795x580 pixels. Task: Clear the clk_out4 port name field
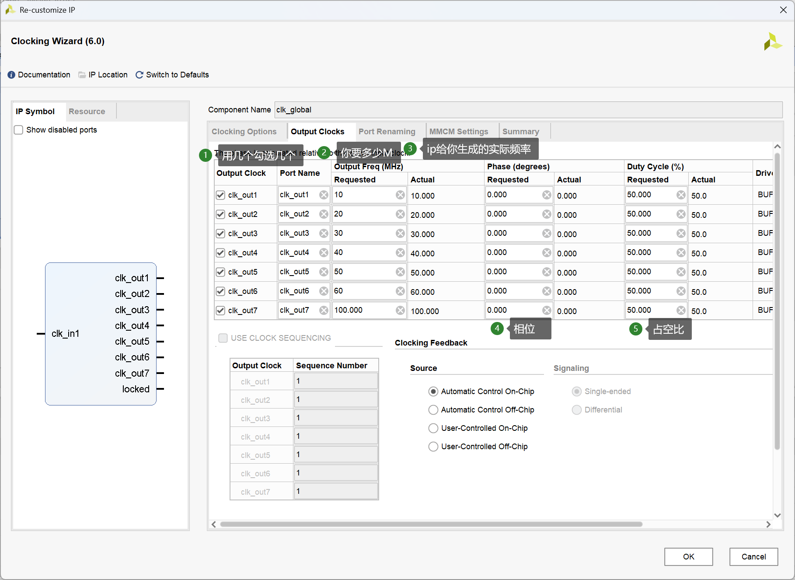pos(324,253)
